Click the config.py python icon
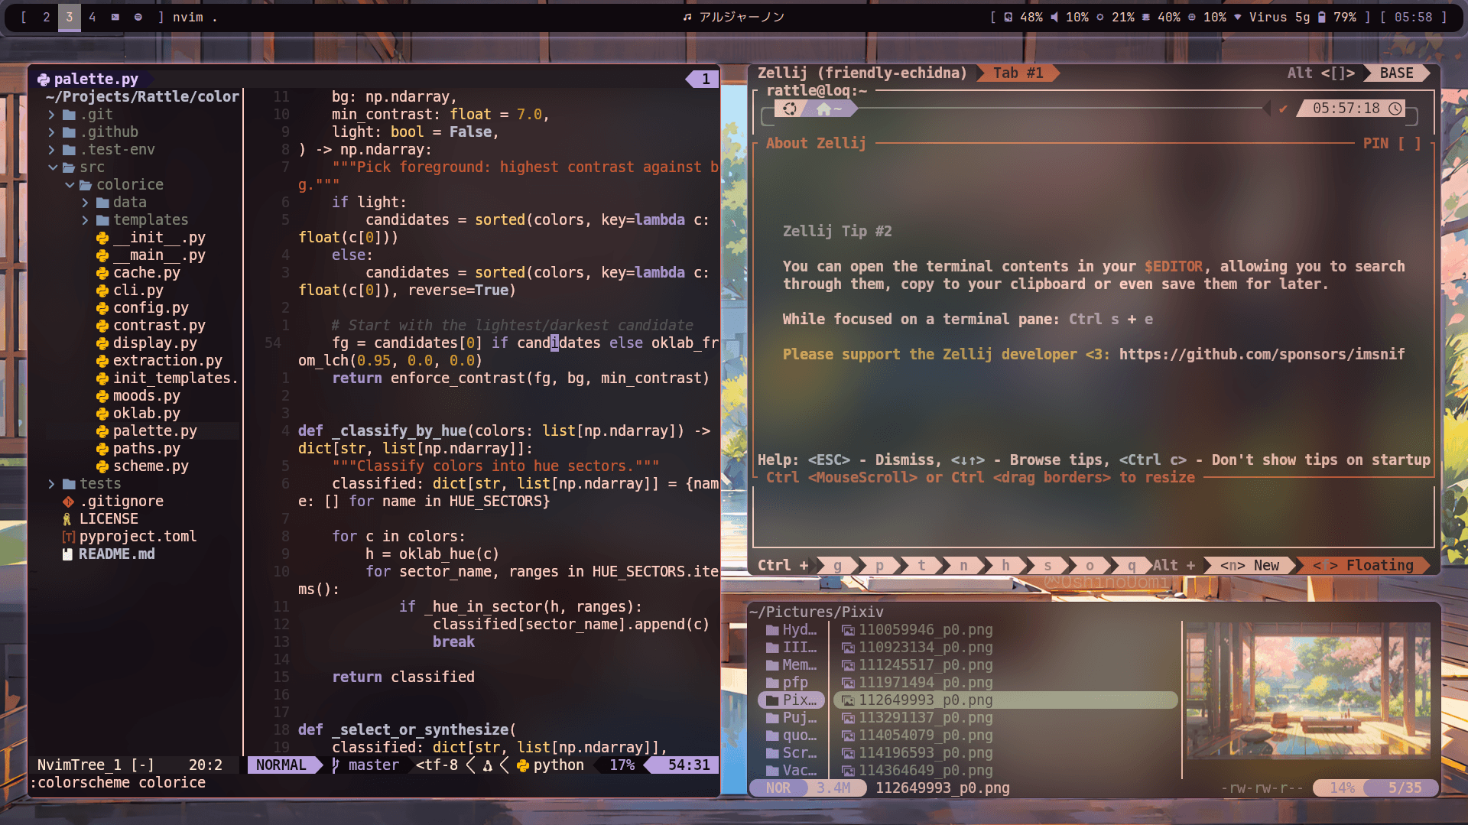The image size is (1468, 825). [x=102, y=307]
